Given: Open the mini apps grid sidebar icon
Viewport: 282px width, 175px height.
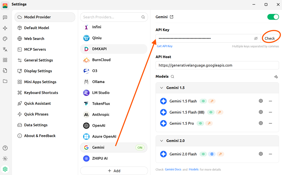Looking at the screenshot, I should [5, 60].
